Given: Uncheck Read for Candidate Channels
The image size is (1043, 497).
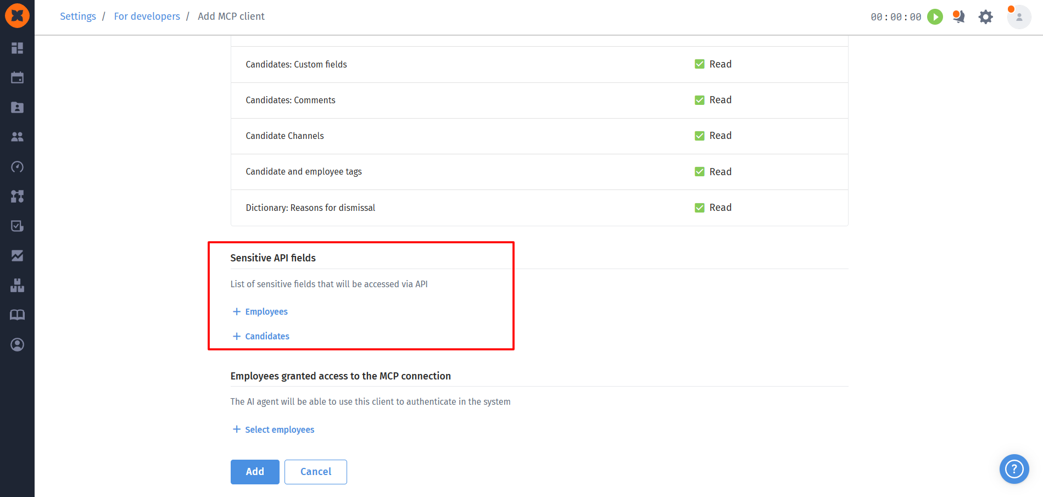Looking at the screenshot, I should (x=699, y=136).
